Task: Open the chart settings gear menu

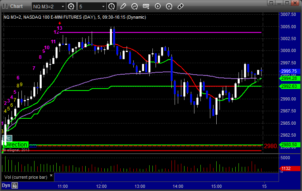Action: (x=71, y=7)
